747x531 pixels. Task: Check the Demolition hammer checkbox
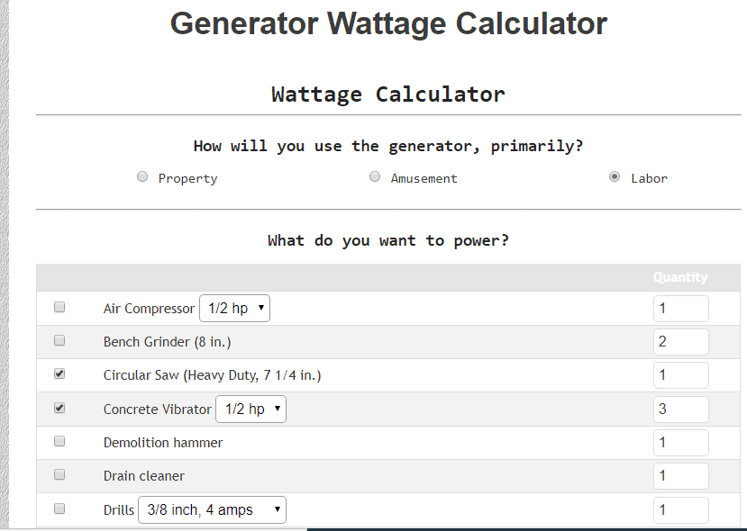click(59, 442)
